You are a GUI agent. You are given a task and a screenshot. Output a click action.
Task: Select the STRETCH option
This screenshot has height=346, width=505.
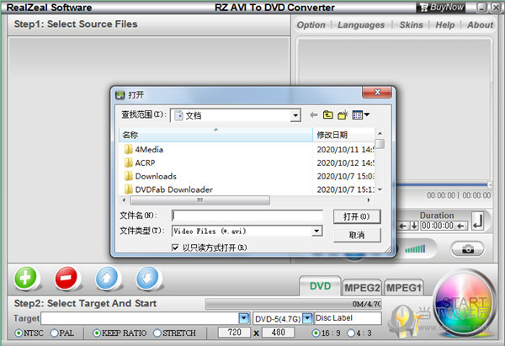pos(157,333)
